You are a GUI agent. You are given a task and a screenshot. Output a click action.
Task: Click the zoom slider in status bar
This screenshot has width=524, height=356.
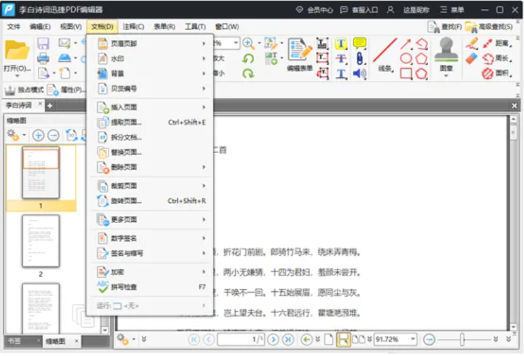coord(462,340)
